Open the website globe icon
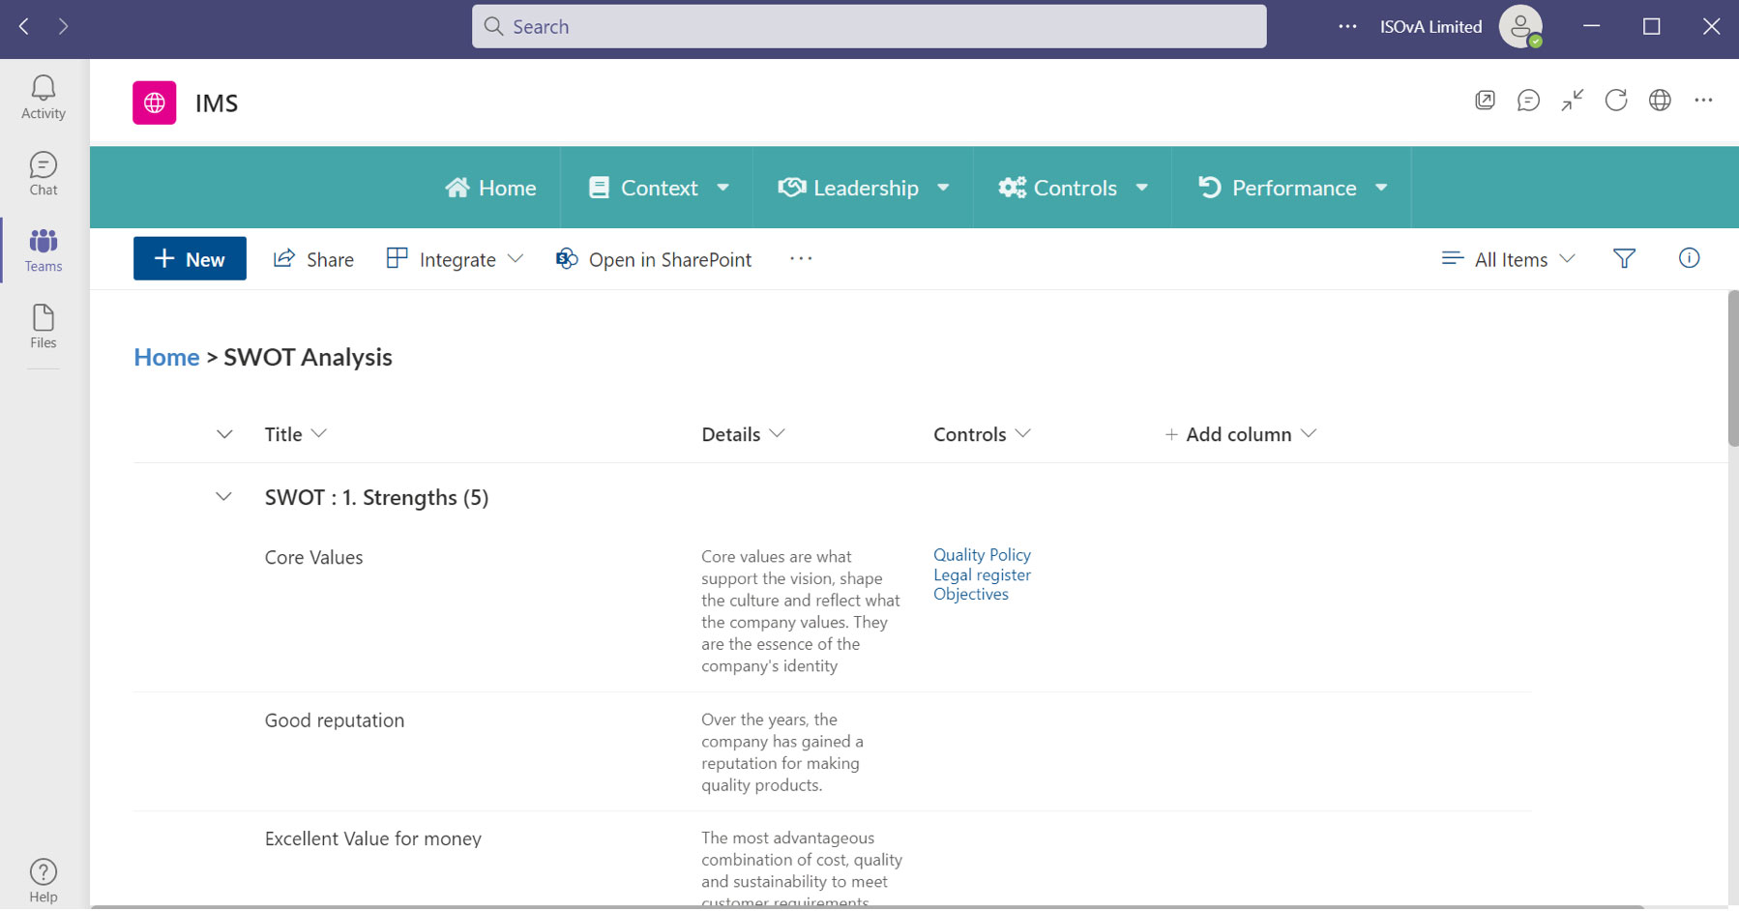This screenshot has width=1739, height=911. 1661,100
